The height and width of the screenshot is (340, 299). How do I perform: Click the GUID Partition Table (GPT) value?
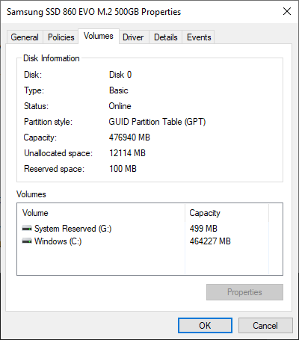click(x=157, y=122)
